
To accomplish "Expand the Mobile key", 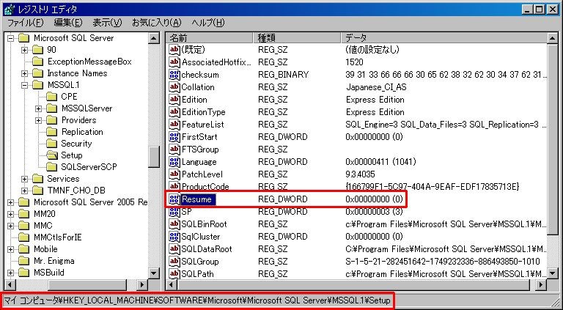I will coord(11,249).
